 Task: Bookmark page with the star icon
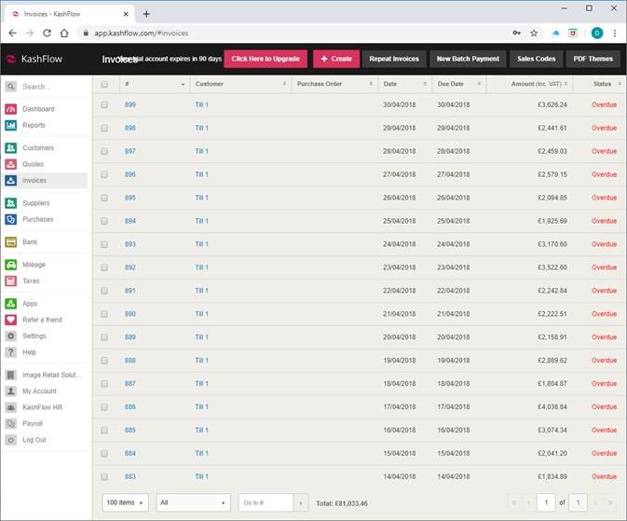click(x=534, y=33)
